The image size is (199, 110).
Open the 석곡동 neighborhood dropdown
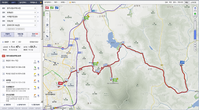pyautogui.click(x=63, y=2)
